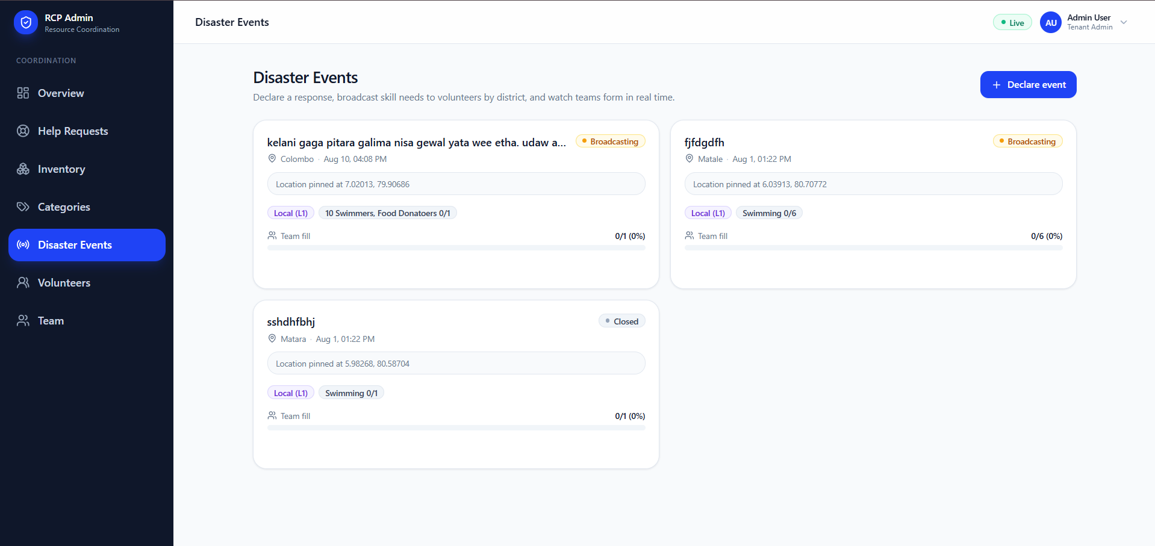Open the kelani gaga pitara event title
Image resolution: width=1155 pixels, height=546 pixels.
click(x=417, y=142)
